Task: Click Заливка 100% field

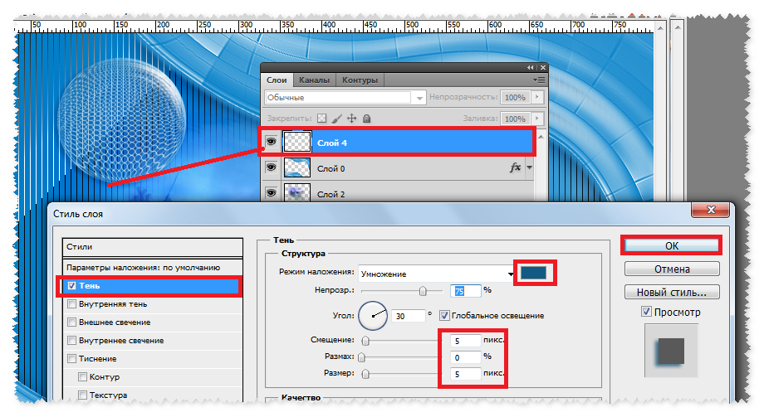Action: point(515,119)
